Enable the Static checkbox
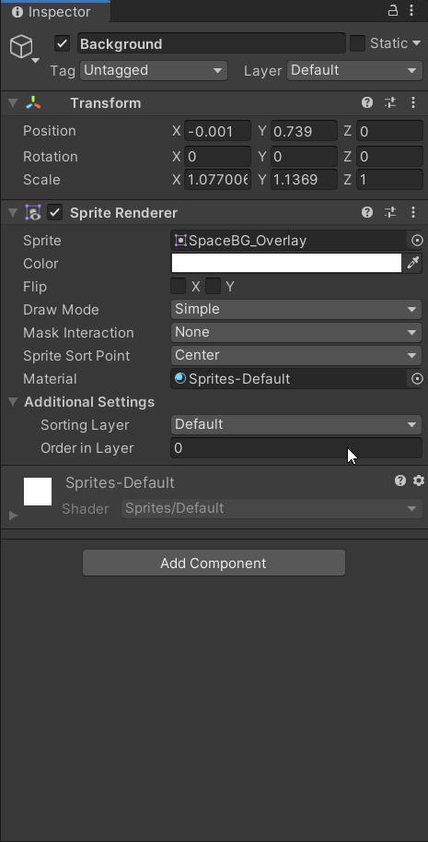Screen dimensions: 428x842 pos(357,43)
